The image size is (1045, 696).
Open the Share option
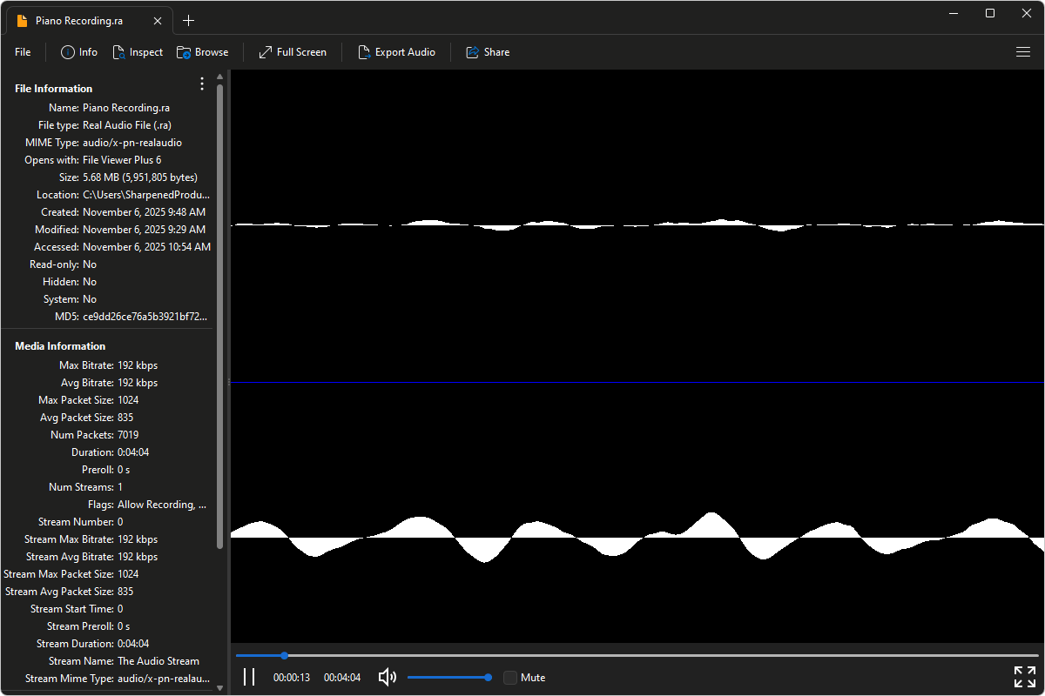pyautogui.click(x=473, y=52)
